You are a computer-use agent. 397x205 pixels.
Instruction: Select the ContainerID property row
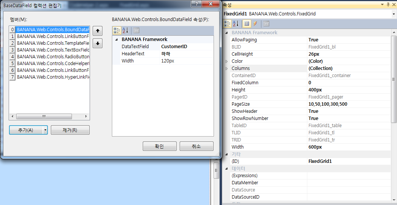click(310, 75)
